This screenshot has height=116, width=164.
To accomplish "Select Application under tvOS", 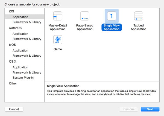I will click(20, 50).
